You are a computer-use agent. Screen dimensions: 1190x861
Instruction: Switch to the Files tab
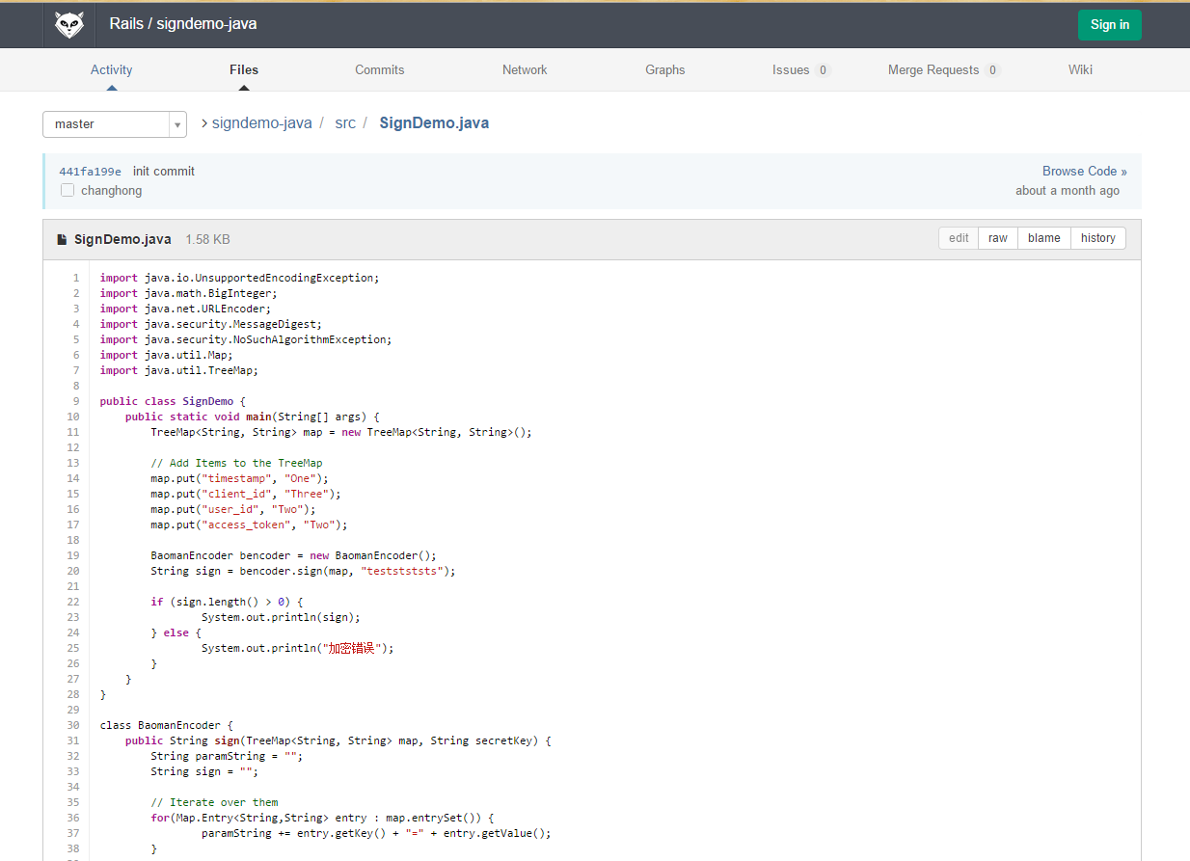(244, 69)
